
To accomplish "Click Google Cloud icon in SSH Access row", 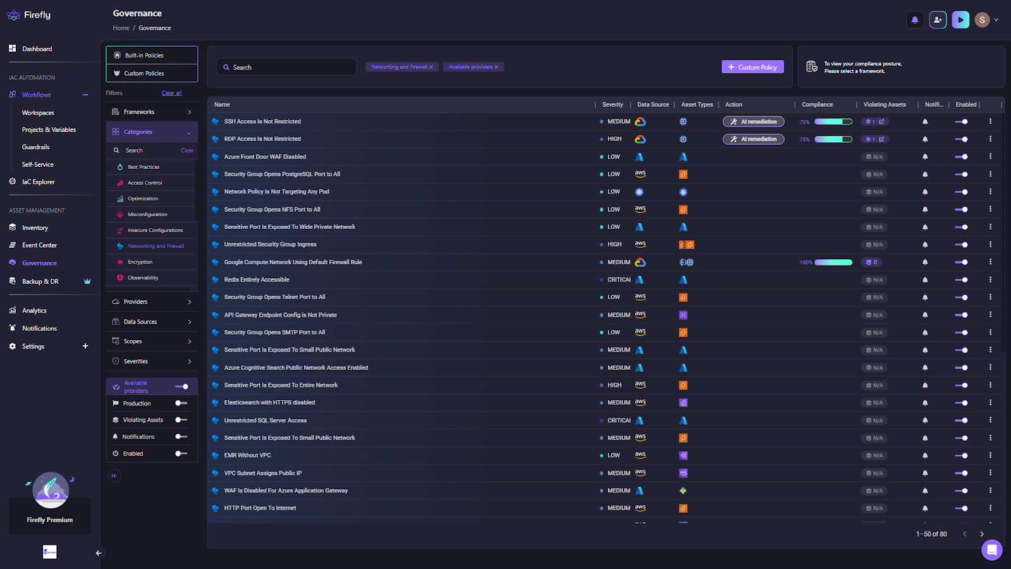I will point(640,121).
